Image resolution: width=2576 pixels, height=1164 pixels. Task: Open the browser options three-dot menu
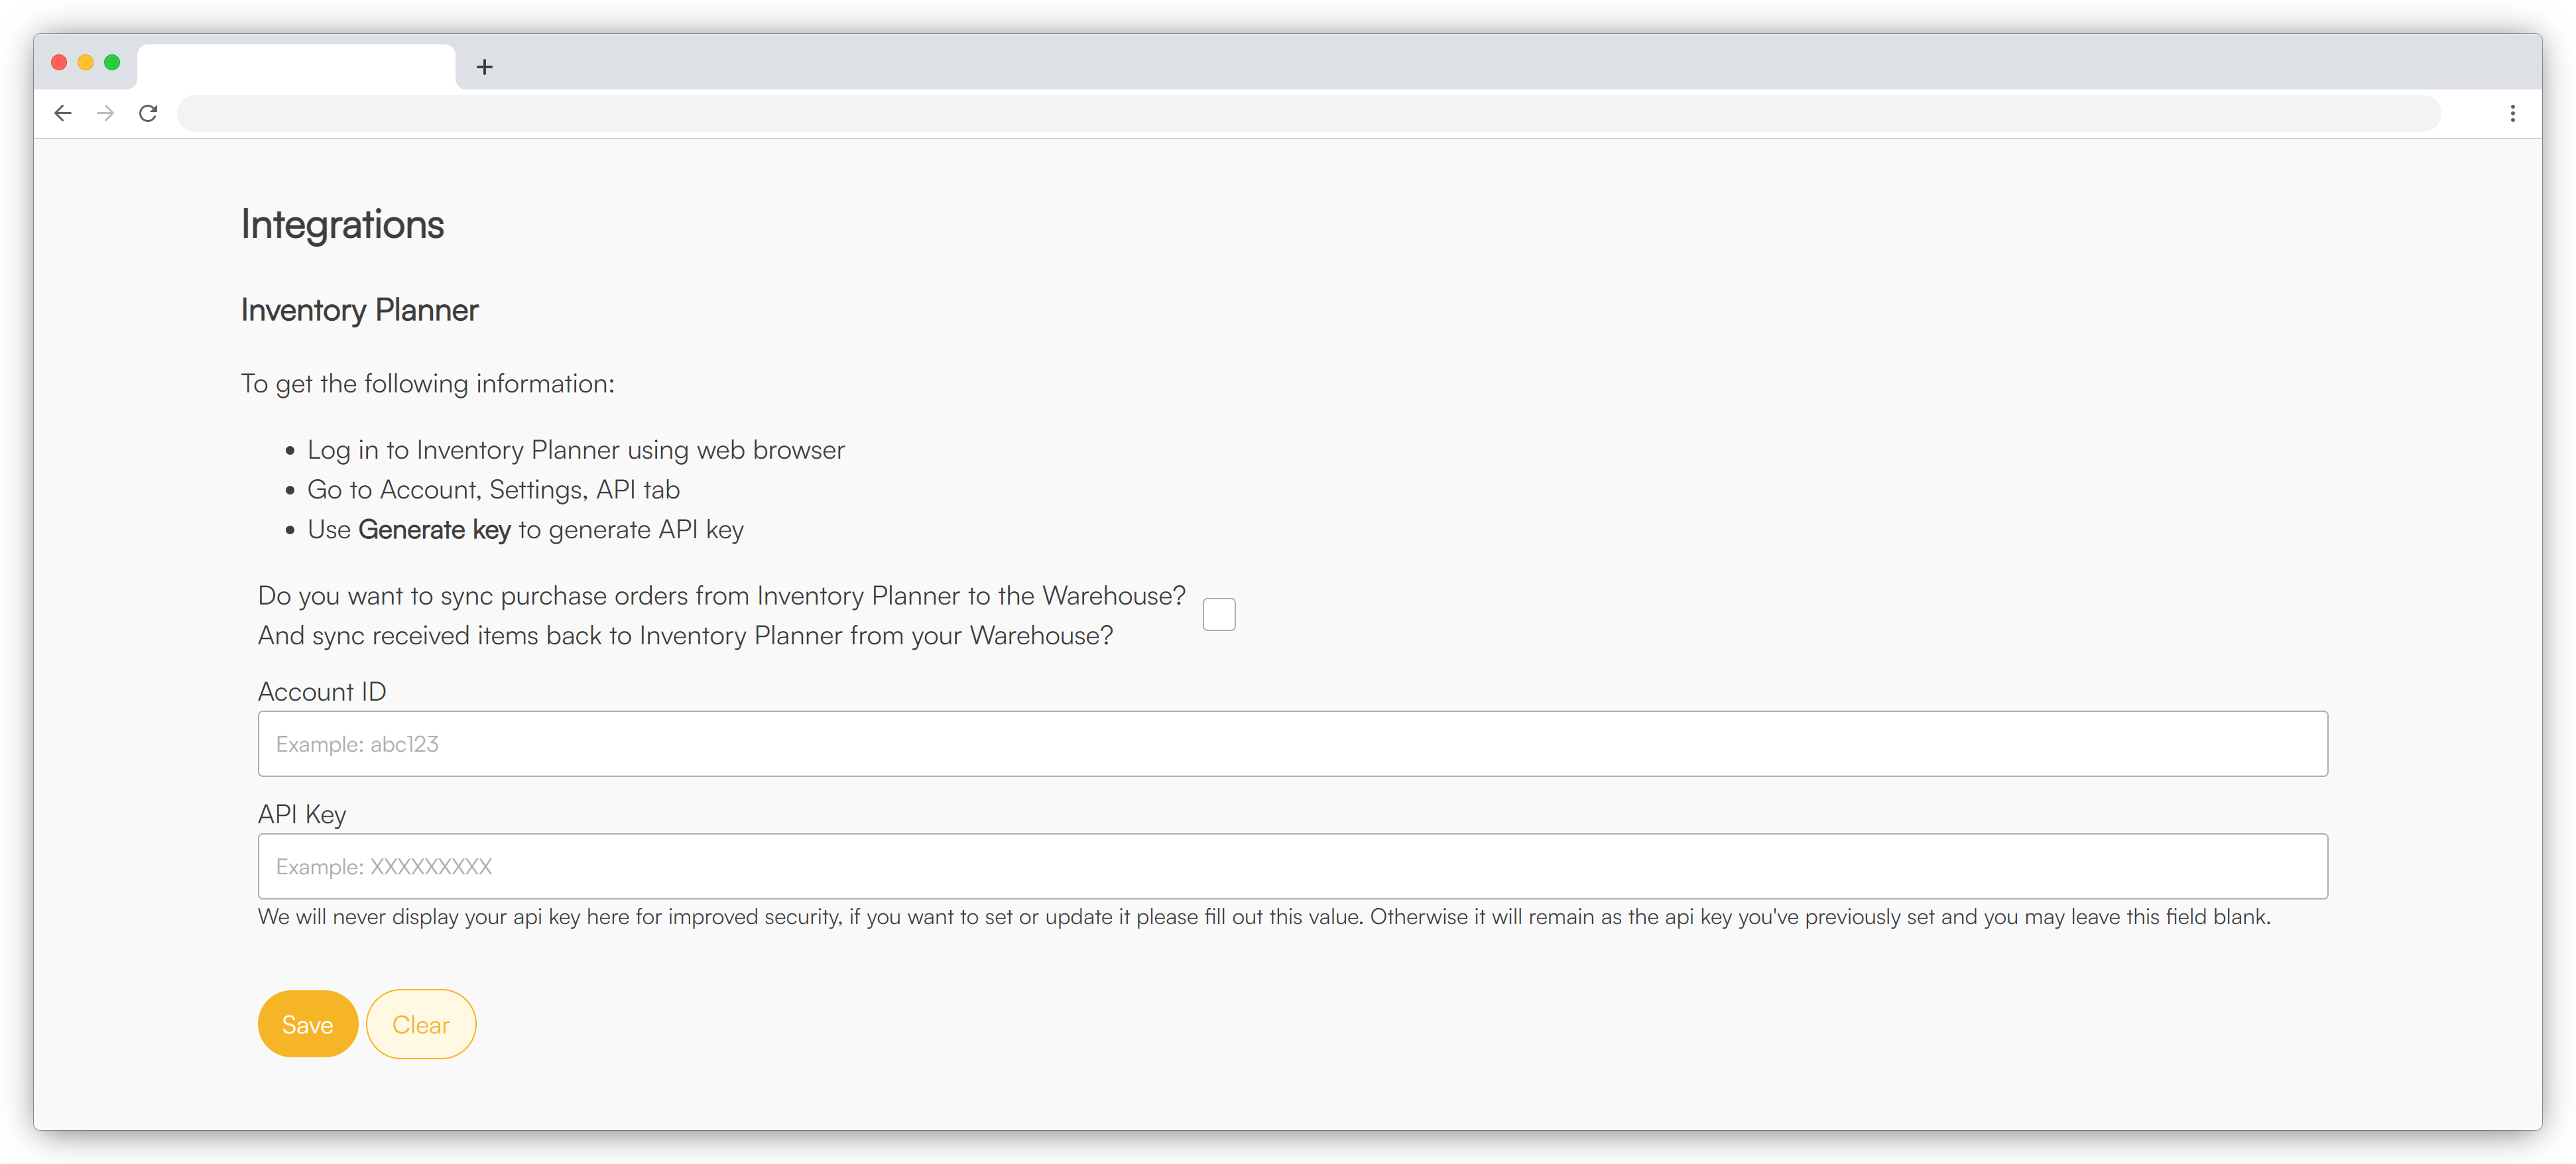(x=2513, y=113)
